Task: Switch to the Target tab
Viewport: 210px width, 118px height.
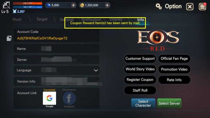Action: pyautogui.click(x=42, y=19)
